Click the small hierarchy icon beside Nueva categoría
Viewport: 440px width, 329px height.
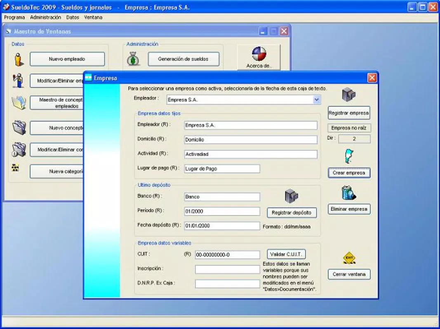15,167
